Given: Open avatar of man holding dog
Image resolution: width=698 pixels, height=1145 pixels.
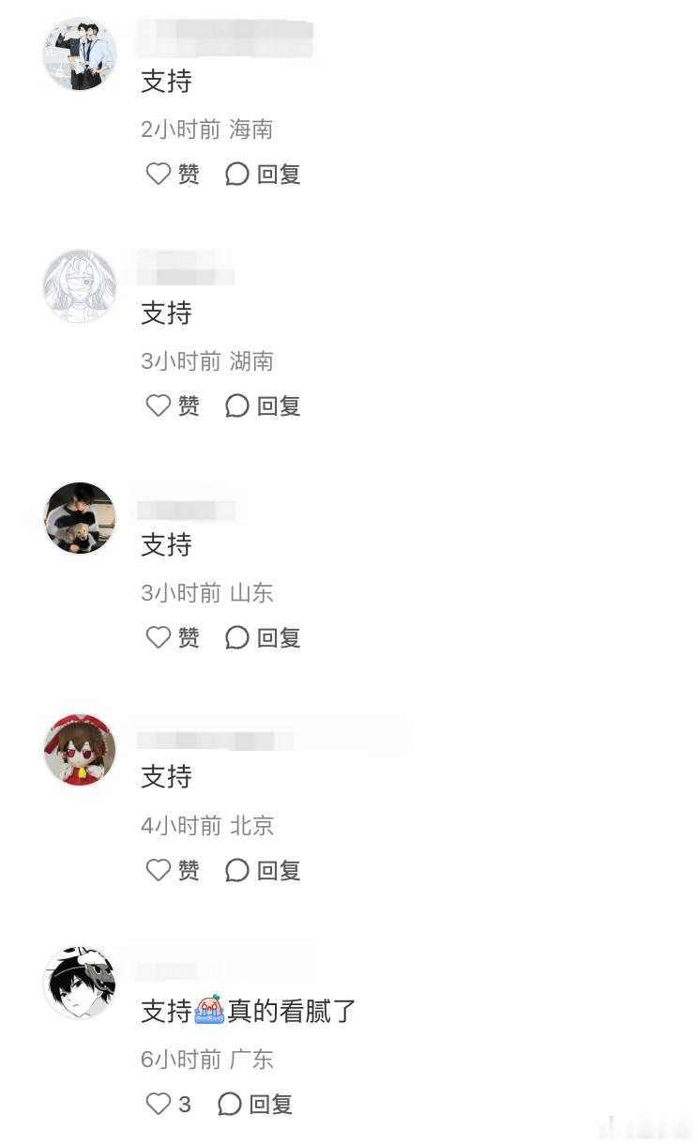Looking at the screenshot, I should pyautogui.click(x=80, y=518).
